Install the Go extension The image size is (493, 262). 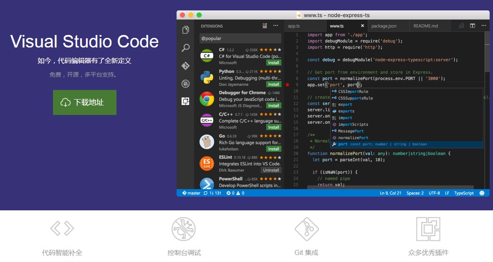pos(273,149)
